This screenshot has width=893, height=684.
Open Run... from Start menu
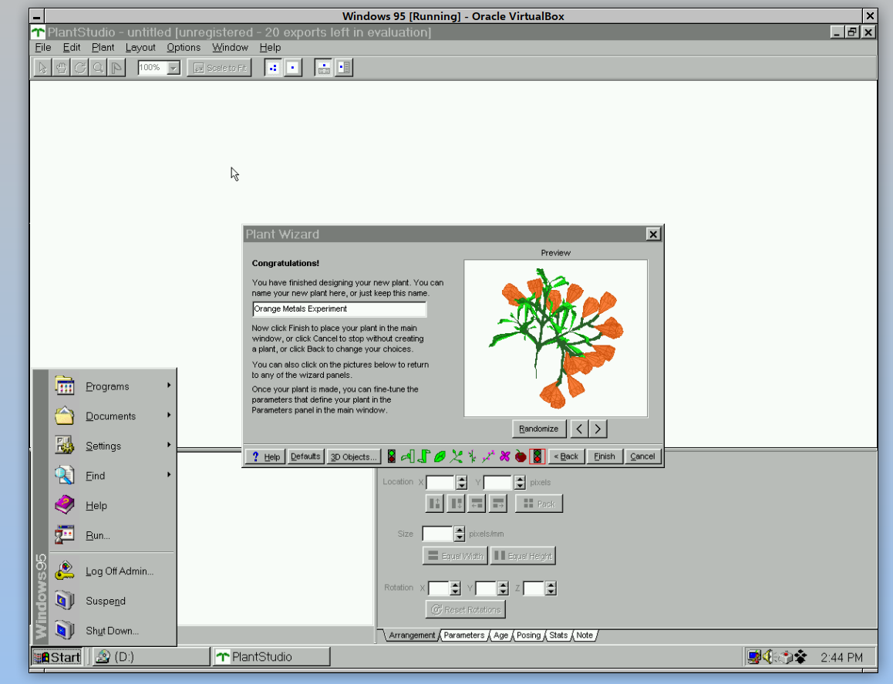tap(113, 535)
